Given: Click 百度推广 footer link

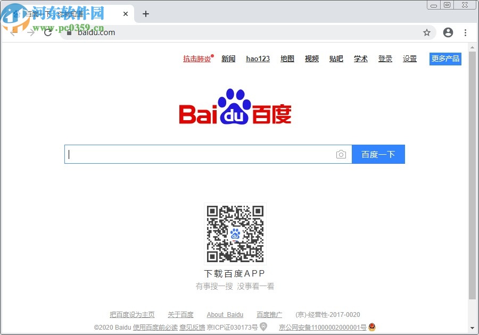Looking at the screenshot, I should click(269, 315).
